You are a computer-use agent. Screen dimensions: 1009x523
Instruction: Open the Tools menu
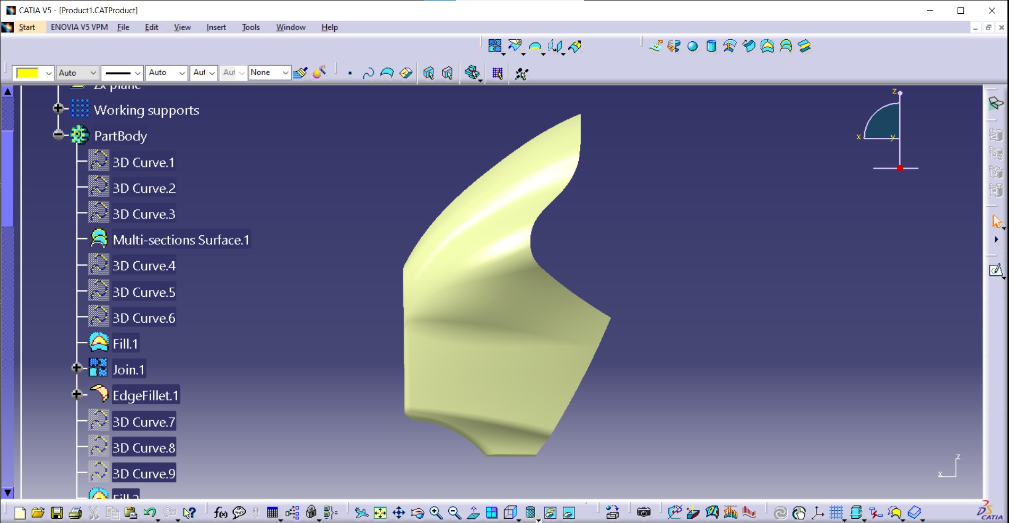click(x=250, y=27)
